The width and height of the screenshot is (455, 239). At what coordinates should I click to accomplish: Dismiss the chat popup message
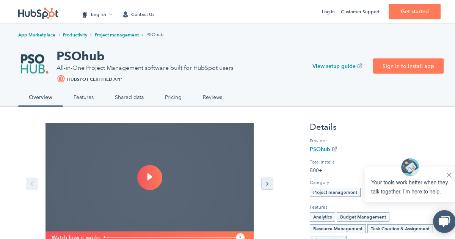click(449, 175)
